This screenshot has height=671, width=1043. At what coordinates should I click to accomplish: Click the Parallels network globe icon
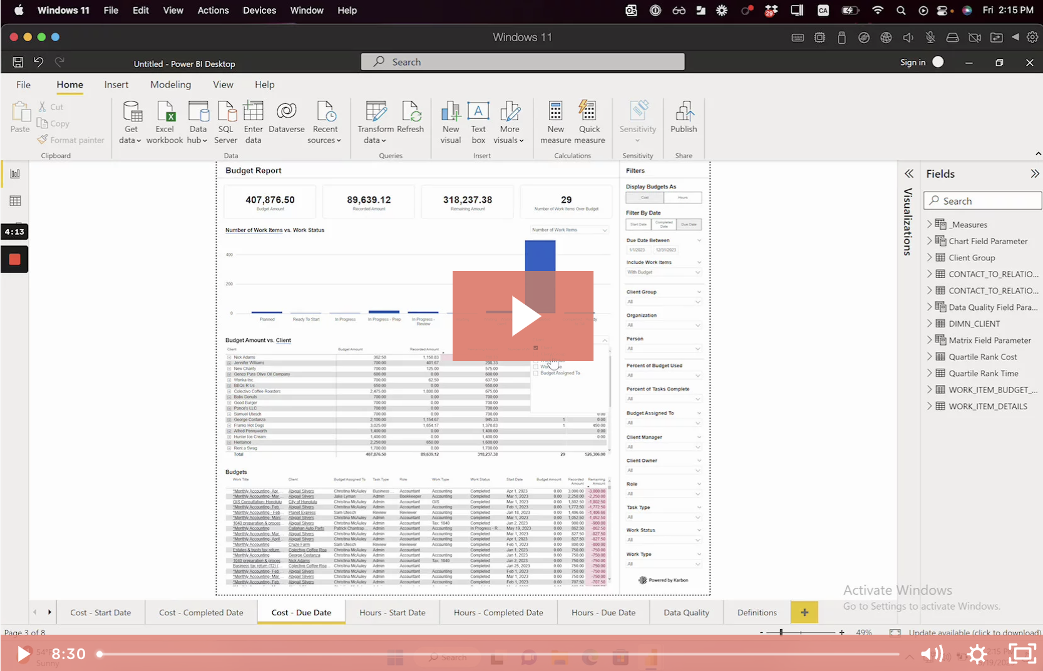(x=886, y=38)
